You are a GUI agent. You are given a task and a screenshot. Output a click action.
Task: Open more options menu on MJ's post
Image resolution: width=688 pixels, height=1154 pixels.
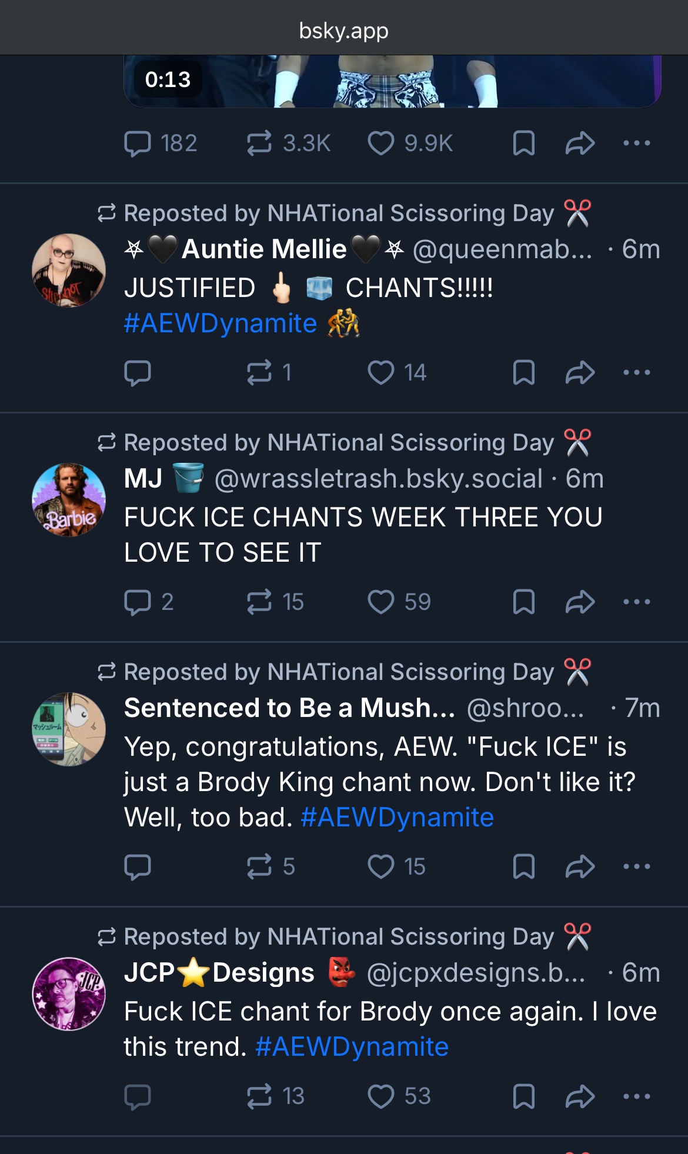click(x=637, y=602)
